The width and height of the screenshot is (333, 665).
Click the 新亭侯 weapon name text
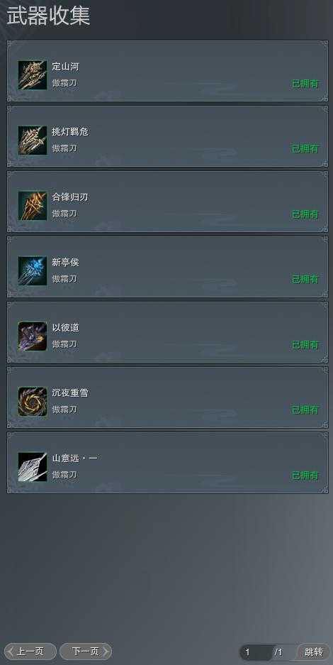coord(66,263)
